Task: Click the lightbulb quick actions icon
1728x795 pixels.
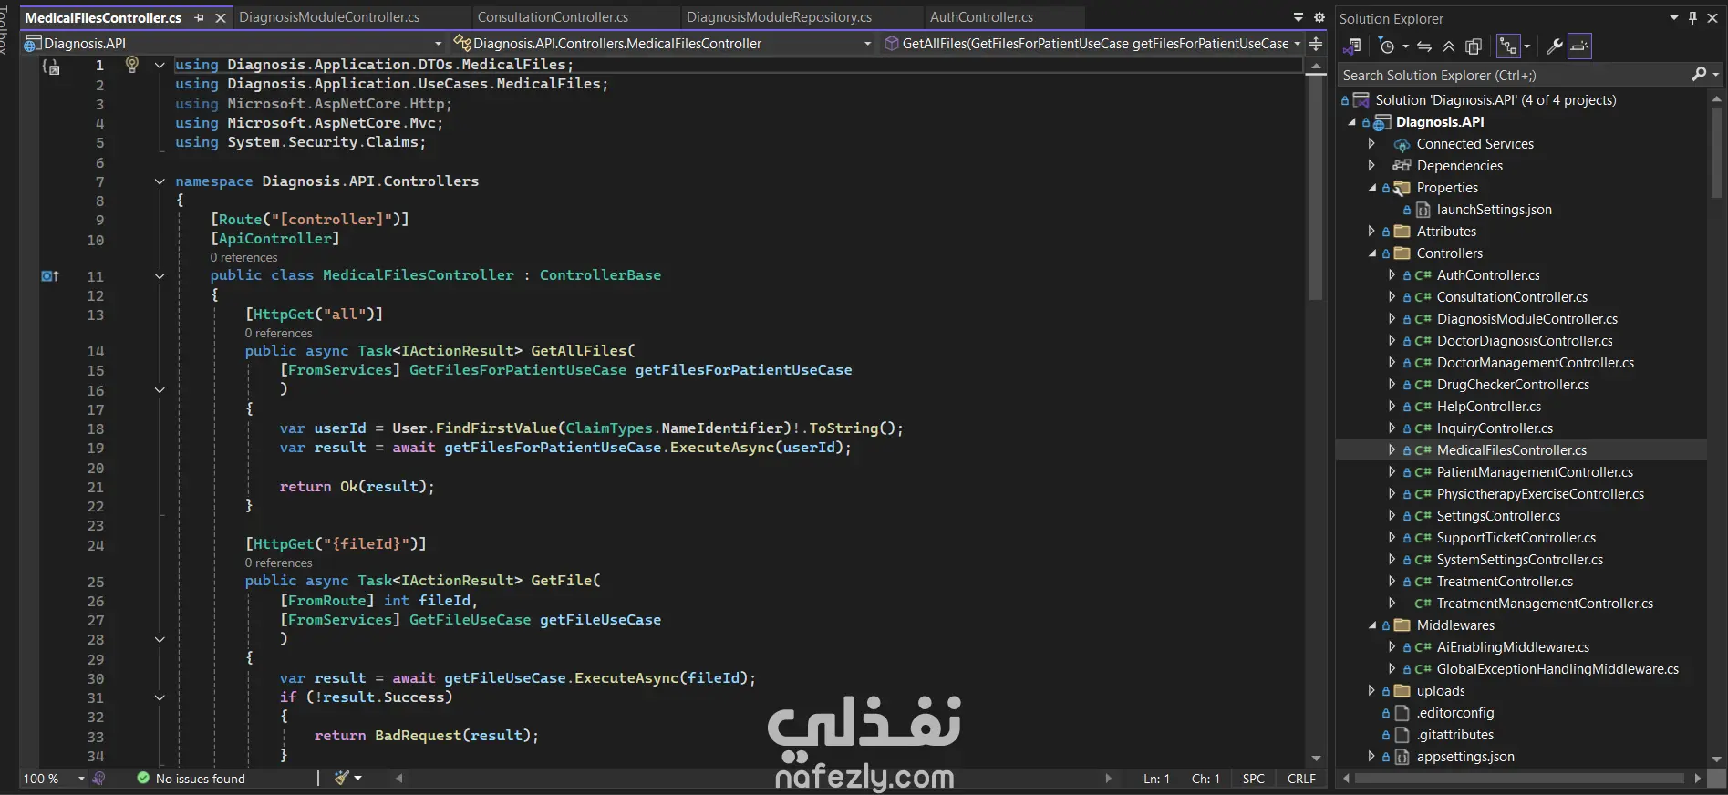Action: (x=132, y=65)
